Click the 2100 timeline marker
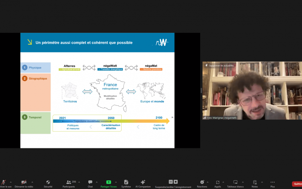 coord(159,117)
